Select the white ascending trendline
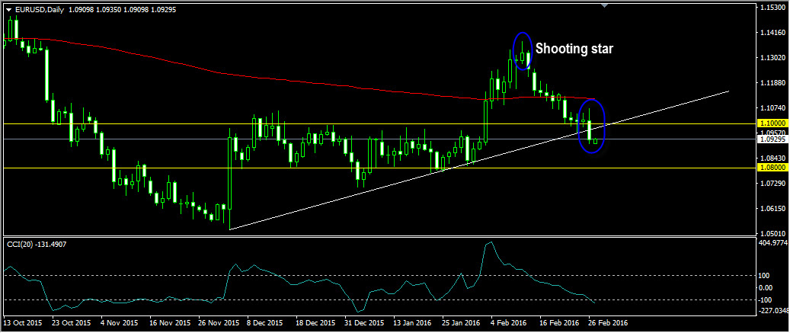The height and width of the screenshot is (333, 790). point(478,161)
